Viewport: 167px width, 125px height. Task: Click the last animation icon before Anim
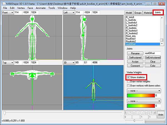point(154,113)
